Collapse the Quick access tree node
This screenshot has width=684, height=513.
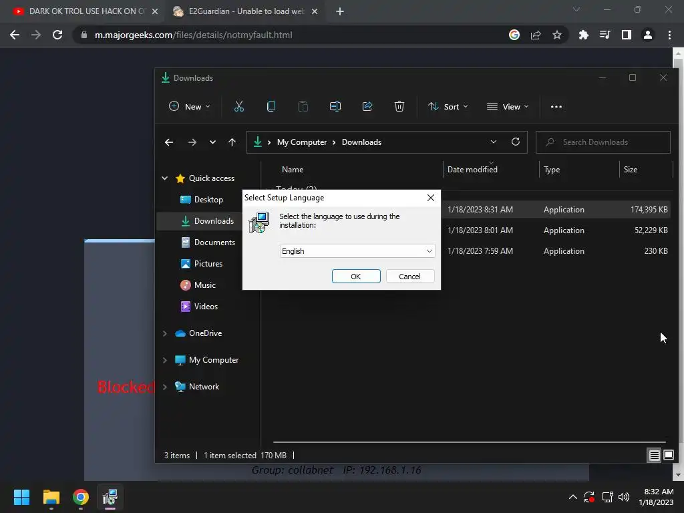tap(165, 178)
